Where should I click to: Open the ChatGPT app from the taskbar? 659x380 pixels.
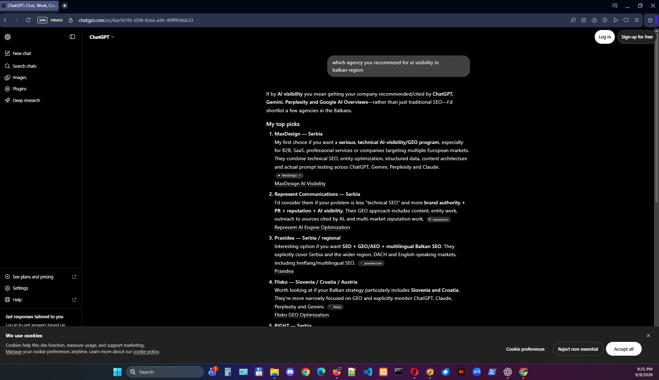(508, 372)
